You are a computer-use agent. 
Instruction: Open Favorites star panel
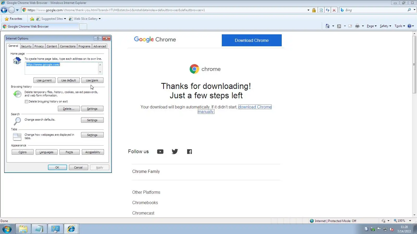[14, 19]
